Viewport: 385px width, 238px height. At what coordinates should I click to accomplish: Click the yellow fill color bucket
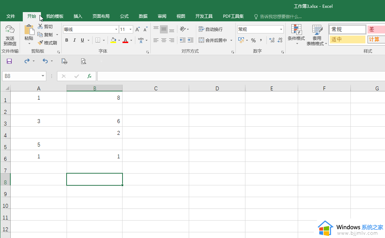pyautogui.click(x=113, y=40)
